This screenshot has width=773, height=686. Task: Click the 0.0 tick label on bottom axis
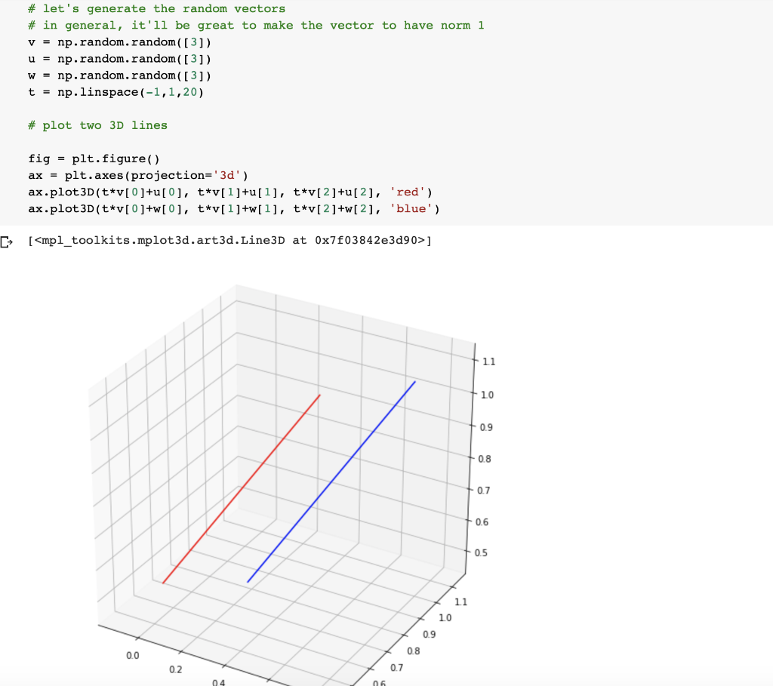point(133,655)
